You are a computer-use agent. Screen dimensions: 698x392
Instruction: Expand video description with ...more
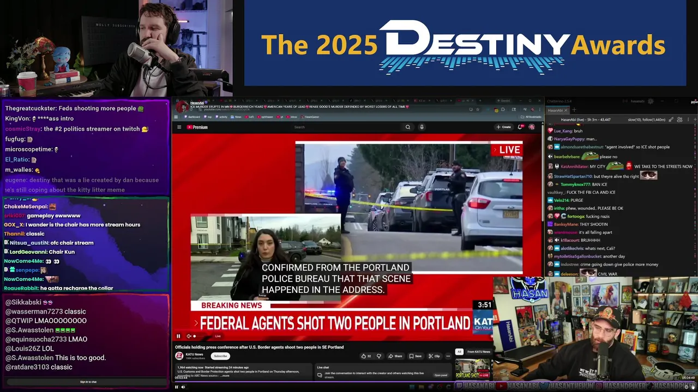[x=224, y=376]
